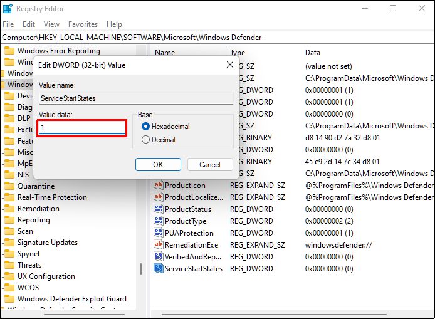Click the Data column header
This screenshot has width=435, height=319.
pyautogui.click(x=312, y=53)
